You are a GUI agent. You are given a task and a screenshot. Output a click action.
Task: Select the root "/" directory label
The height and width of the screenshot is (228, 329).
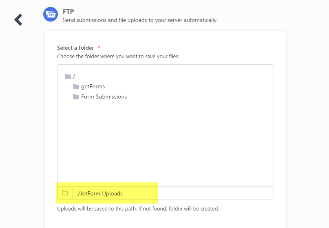coord(74,77)
